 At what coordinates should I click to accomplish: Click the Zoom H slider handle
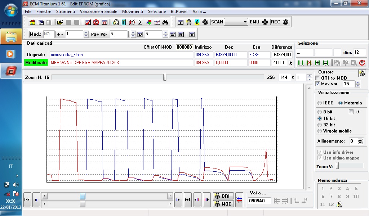pyautogui.click(x=165, y=77)
